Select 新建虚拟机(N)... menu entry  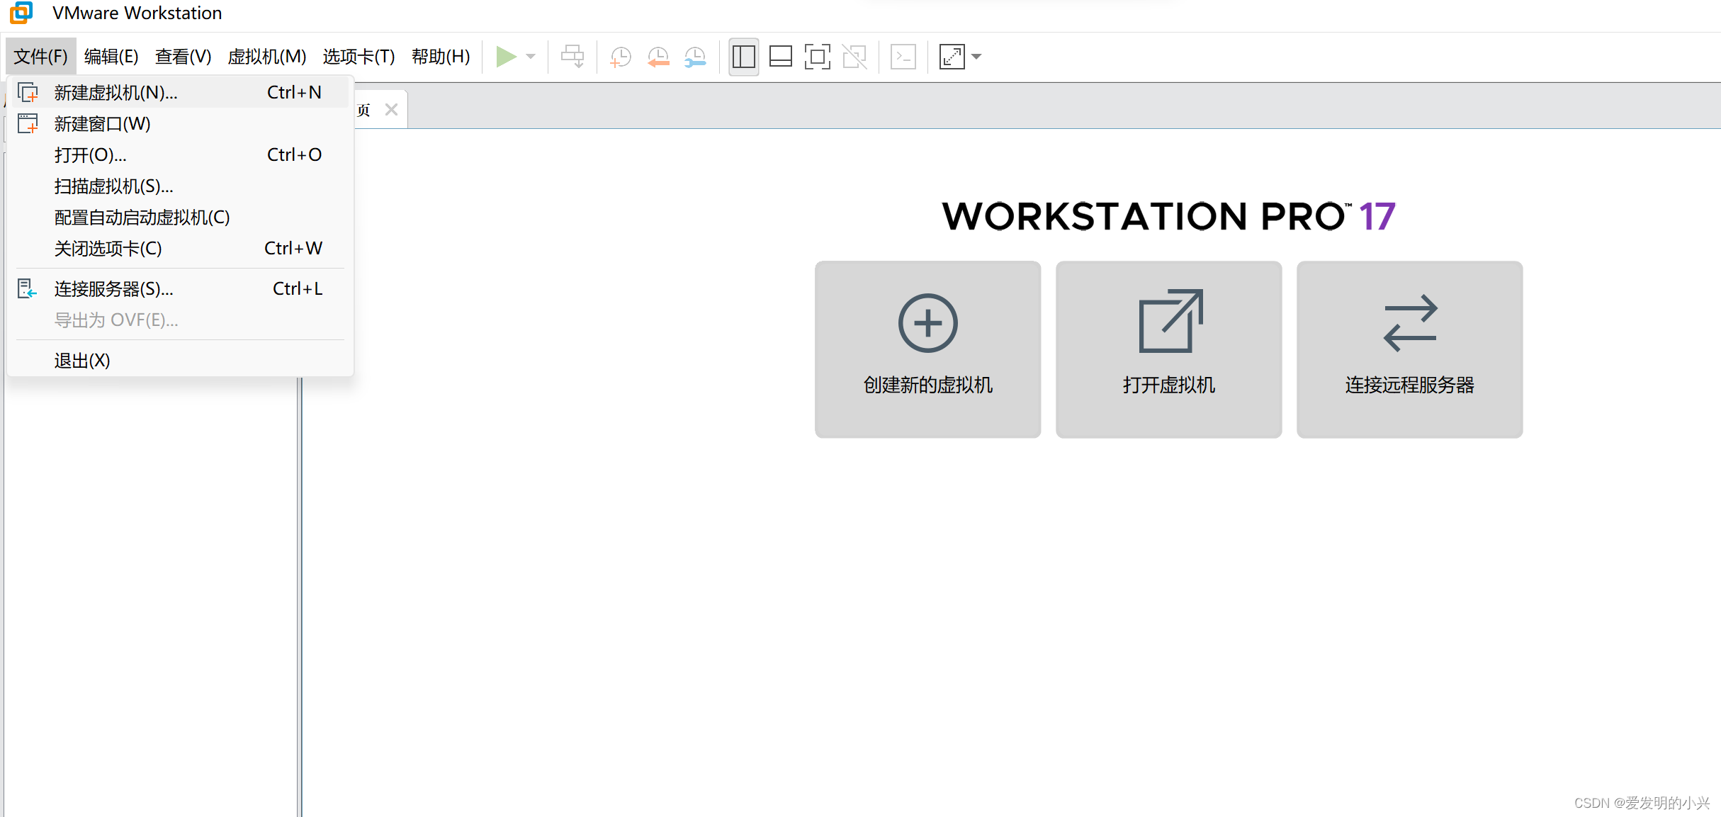(180, 93)
